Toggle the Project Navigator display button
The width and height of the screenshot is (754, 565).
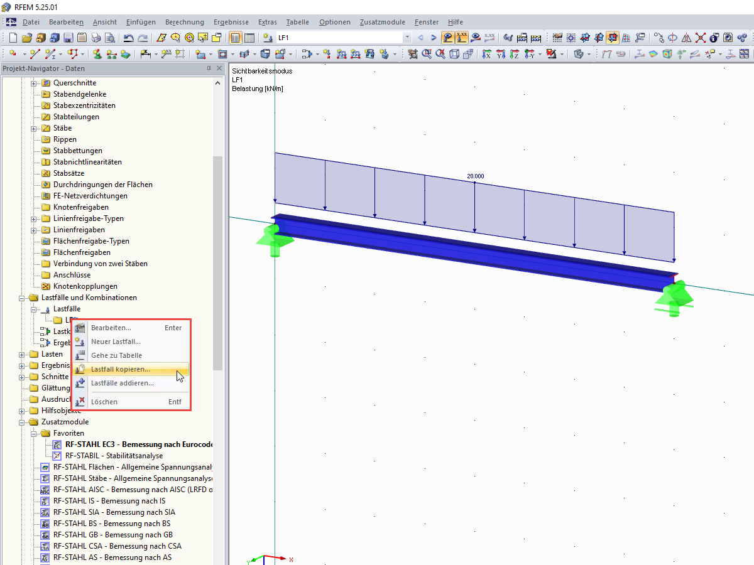[236, 38]
